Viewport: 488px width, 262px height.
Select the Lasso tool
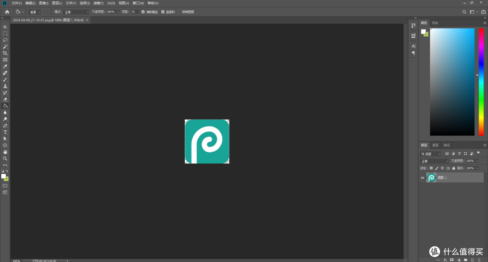5,40
